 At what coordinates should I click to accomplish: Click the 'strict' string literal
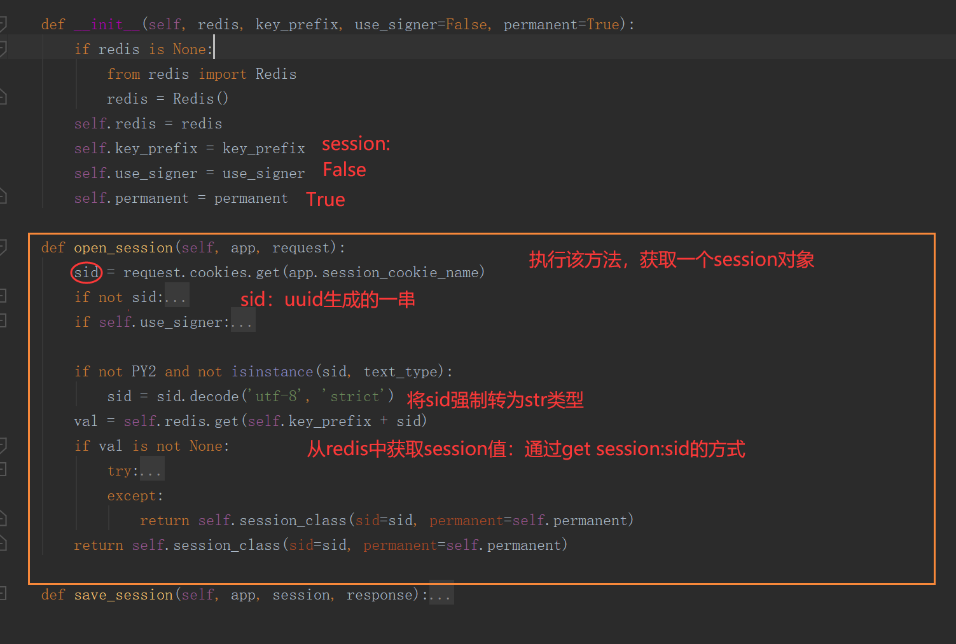[x=354, y=396]
